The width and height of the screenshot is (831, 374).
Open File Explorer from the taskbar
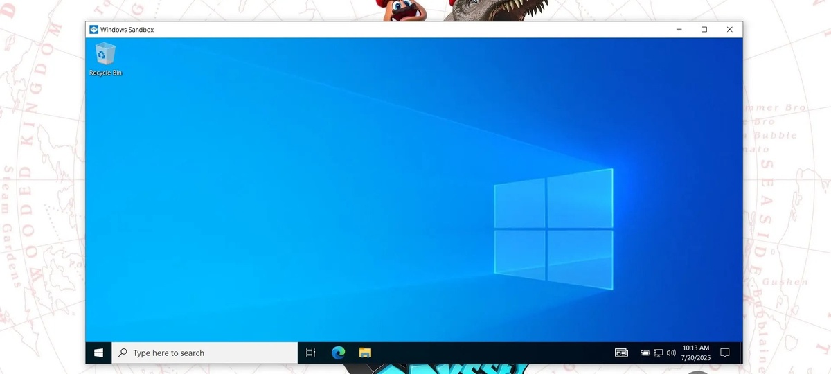pos(365,353)
